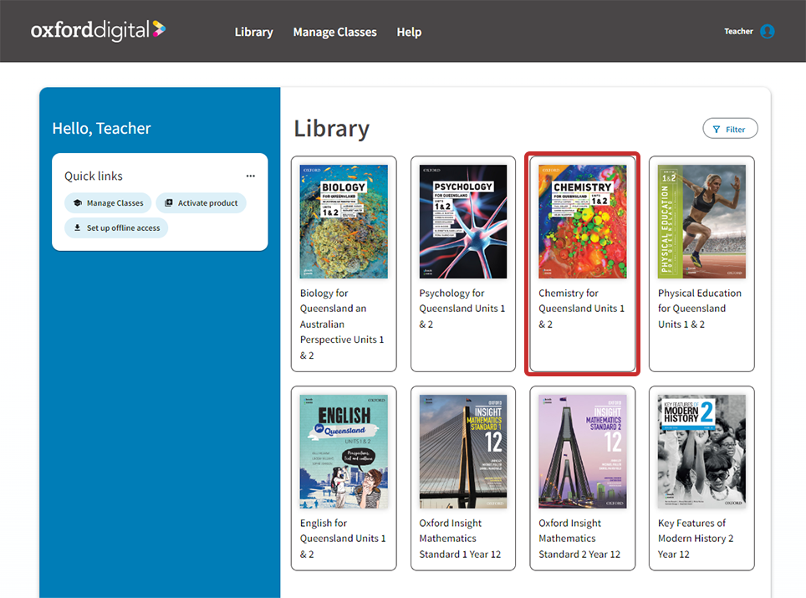Open the Library menu item
The image size is (806, 598).
tap(253, 32)
